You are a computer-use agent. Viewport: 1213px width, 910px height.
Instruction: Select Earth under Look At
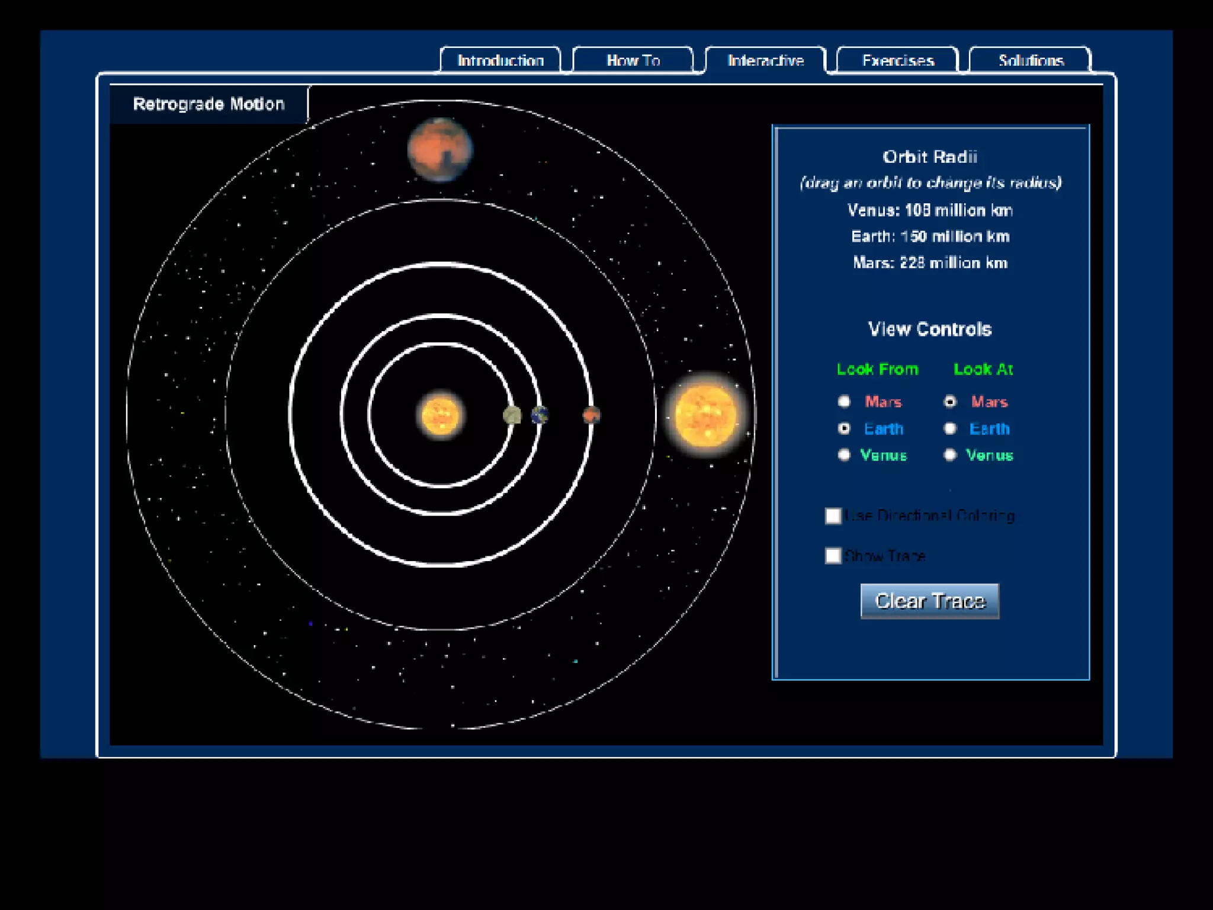(x=950, y=428)
